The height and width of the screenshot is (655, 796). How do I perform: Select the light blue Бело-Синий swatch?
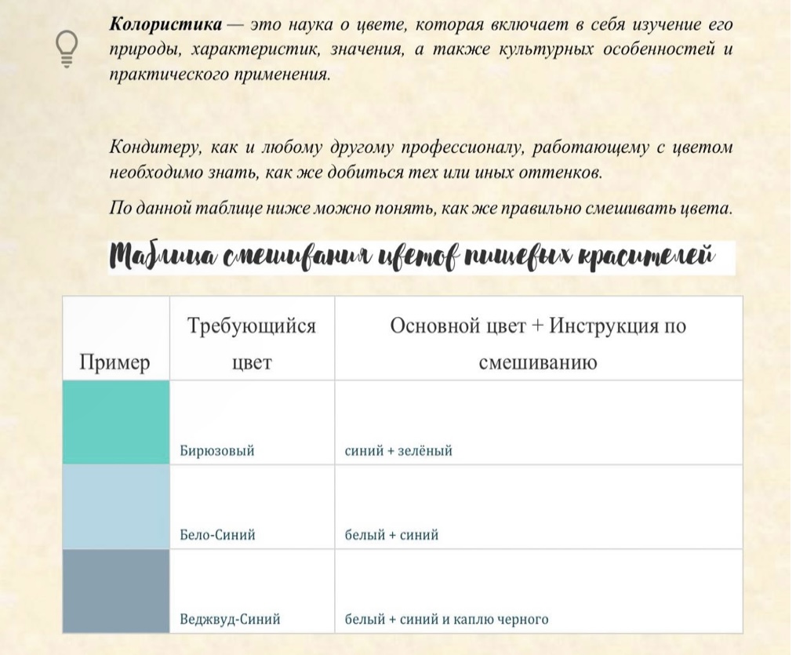click(116, 507)
